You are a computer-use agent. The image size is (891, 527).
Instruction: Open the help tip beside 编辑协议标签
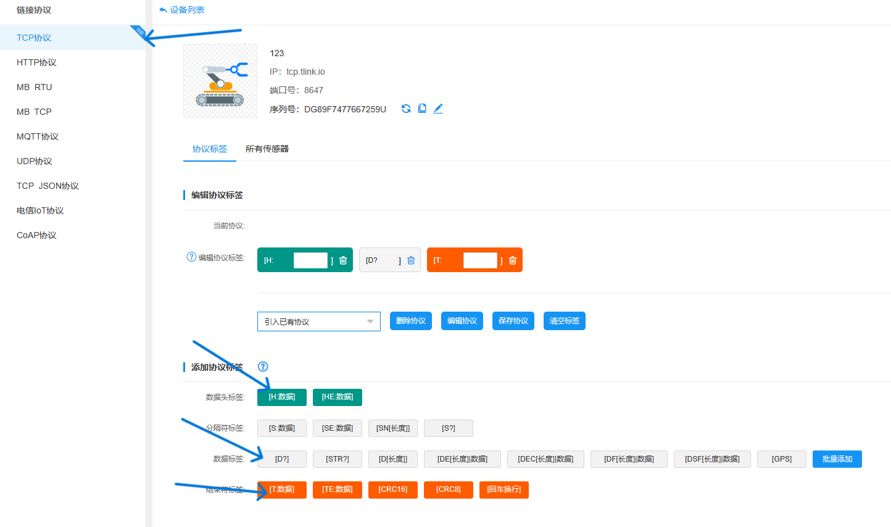(x=191, y=257)
